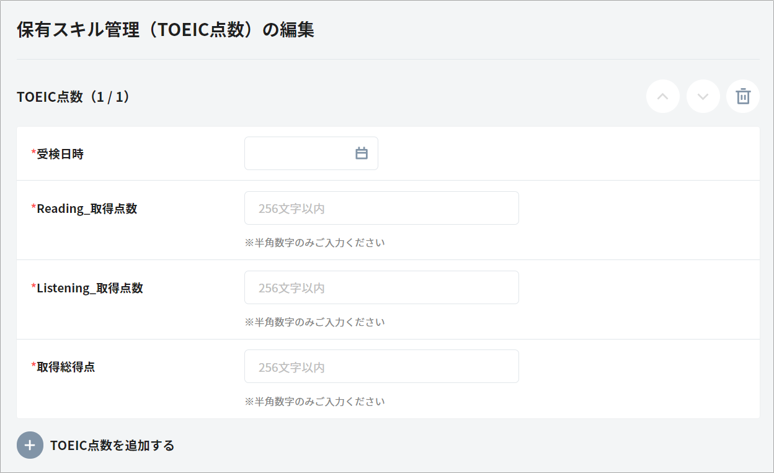Click the Listening_取得点数 label
The width and height of the screenshot is (774, 473).
point(90,288)
